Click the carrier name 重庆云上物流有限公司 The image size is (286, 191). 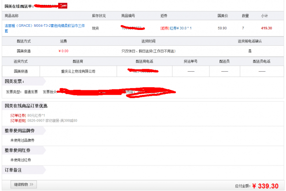[78, 71]
